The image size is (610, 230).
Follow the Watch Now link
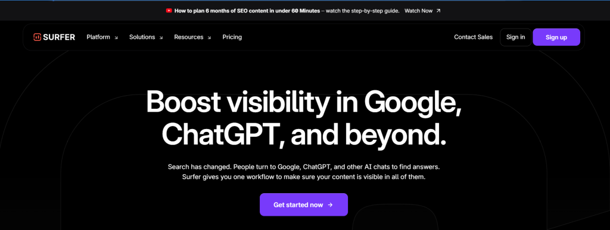pyautogui.click(x=419, y=11)
